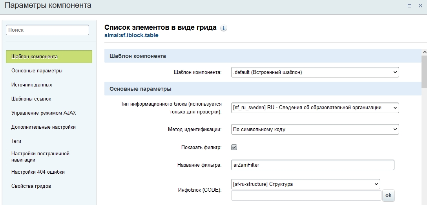Screen dimensions: 427x205
Task: Select 'Управление режимом AJAX' section
Action: (x=44, y=113)
